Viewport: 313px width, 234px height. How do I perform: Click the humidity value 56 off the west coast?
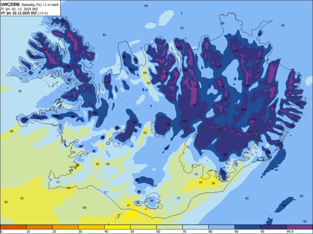(x=12, y=131)
